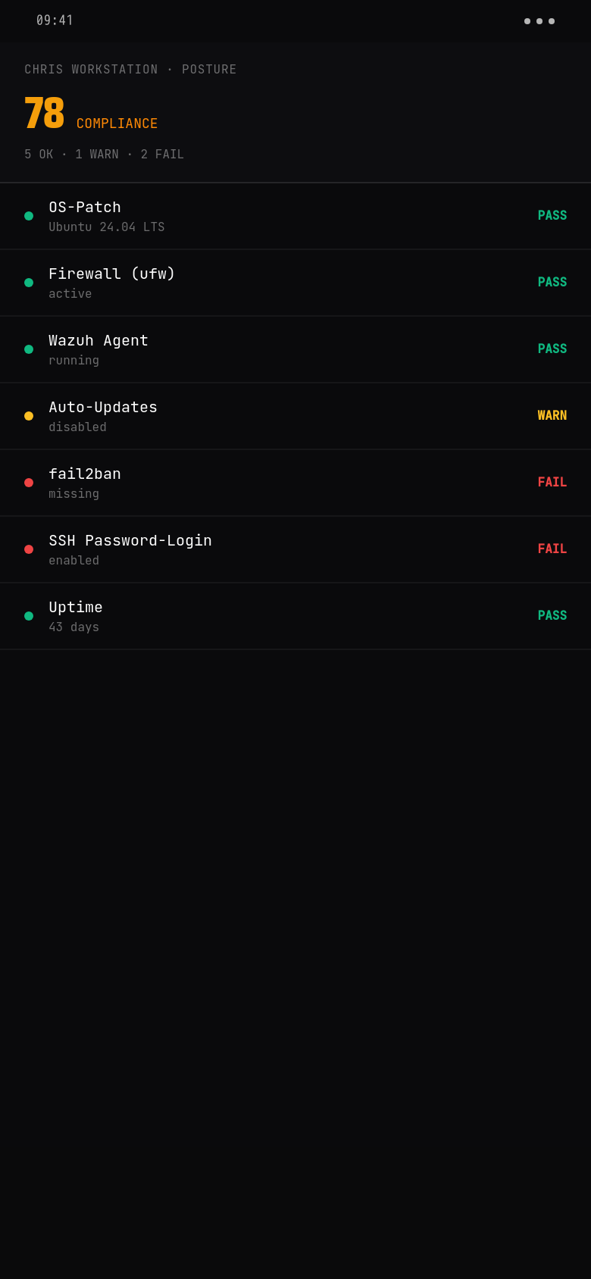Viewport: 591px width, 1279px height.
Task: Click the Chris Workstation · Posture header
Action: 130,70
